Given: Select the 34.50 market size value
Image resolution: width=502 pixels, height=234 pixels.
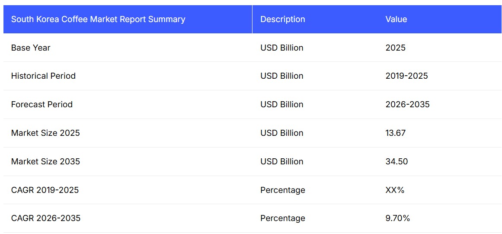Looking at the screenshot, I should (396, 162).
